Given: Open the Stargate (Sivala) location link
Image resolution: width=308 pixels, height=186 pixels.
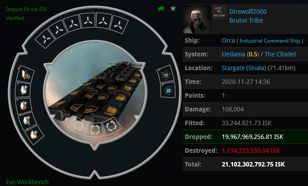Looking at the screenshot, I should pos(244,68).
